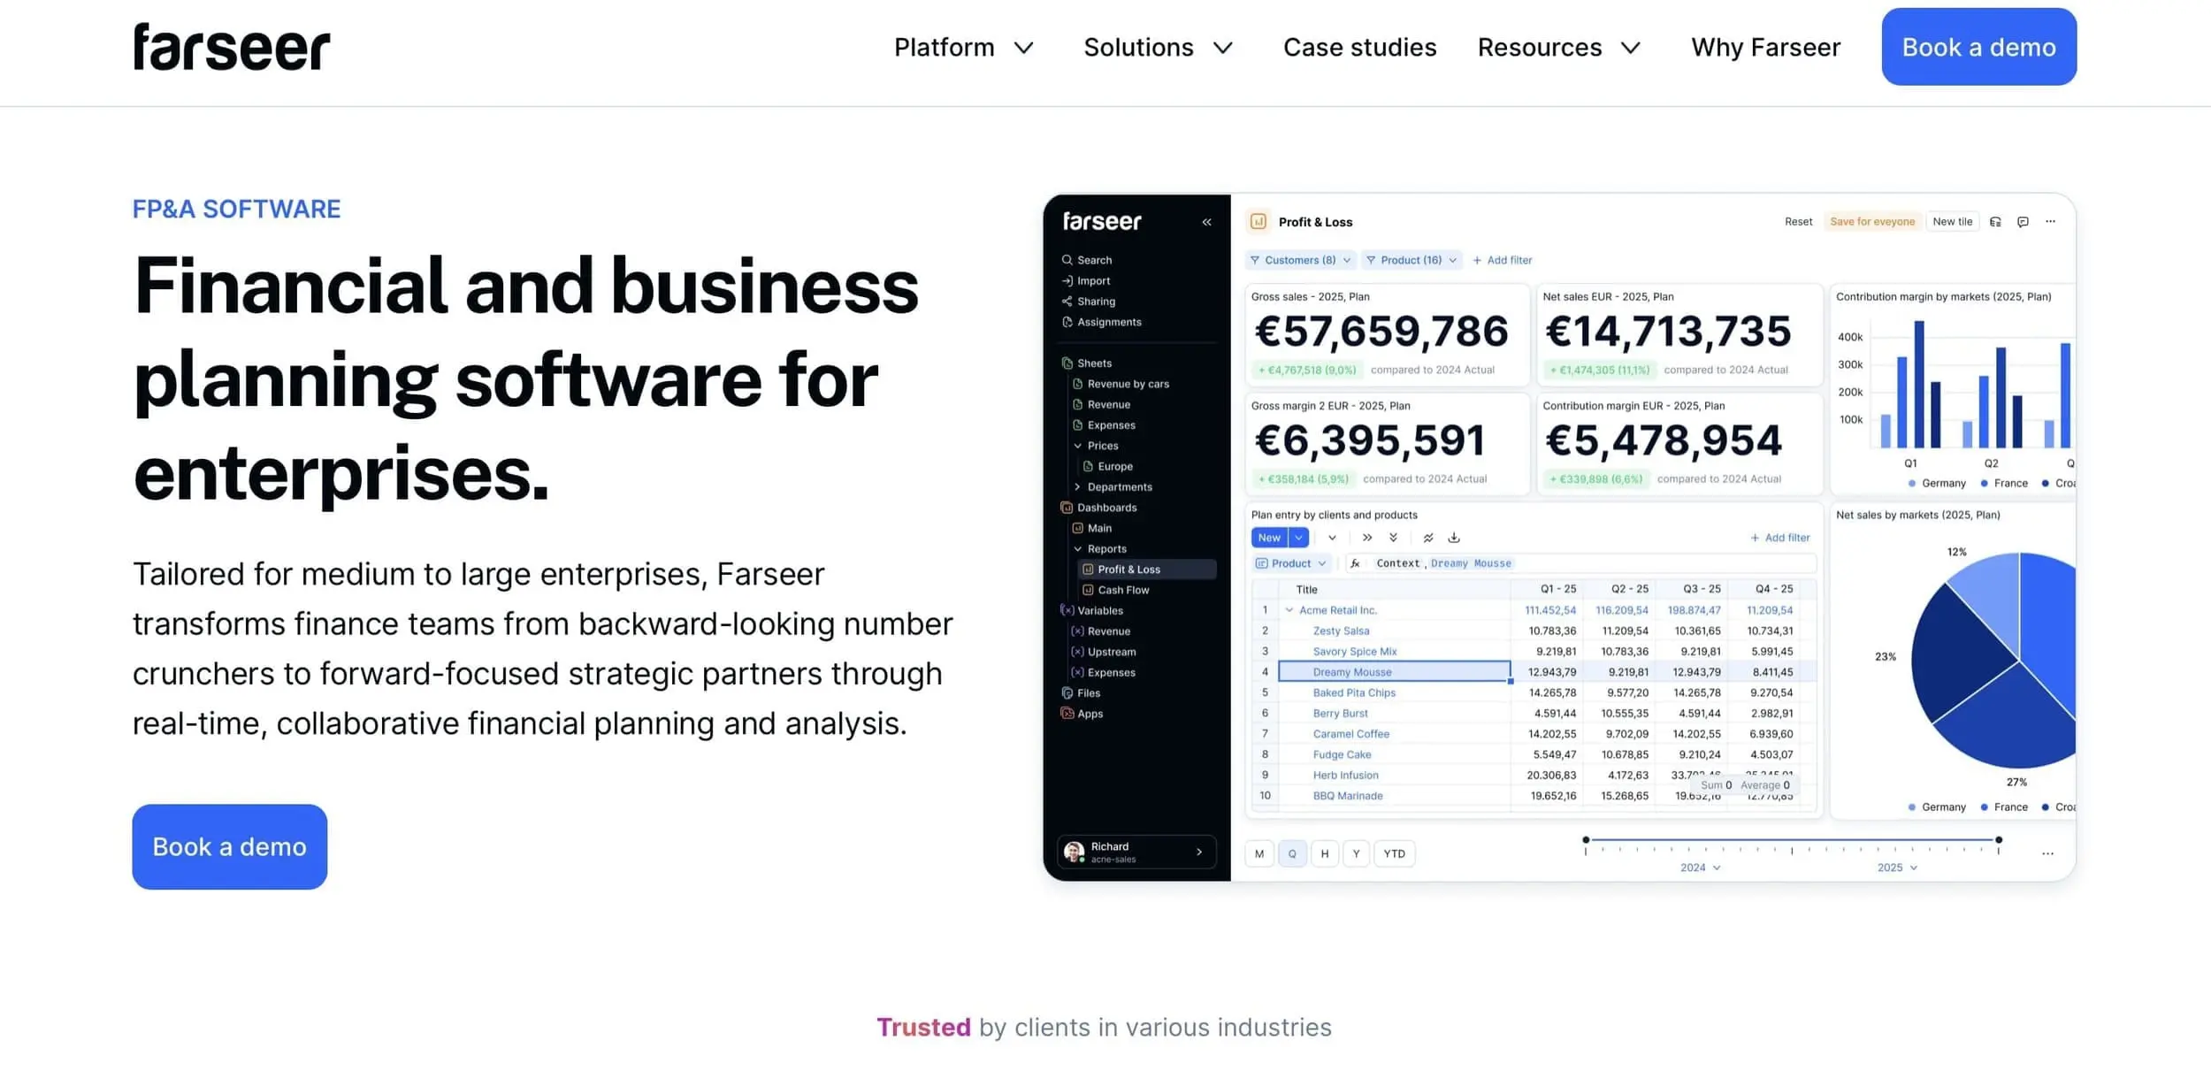The image size is (2211, 1078).
Task: Switch to the M monthly period view
Action: pyautogui.click(x=1259, y=853)
